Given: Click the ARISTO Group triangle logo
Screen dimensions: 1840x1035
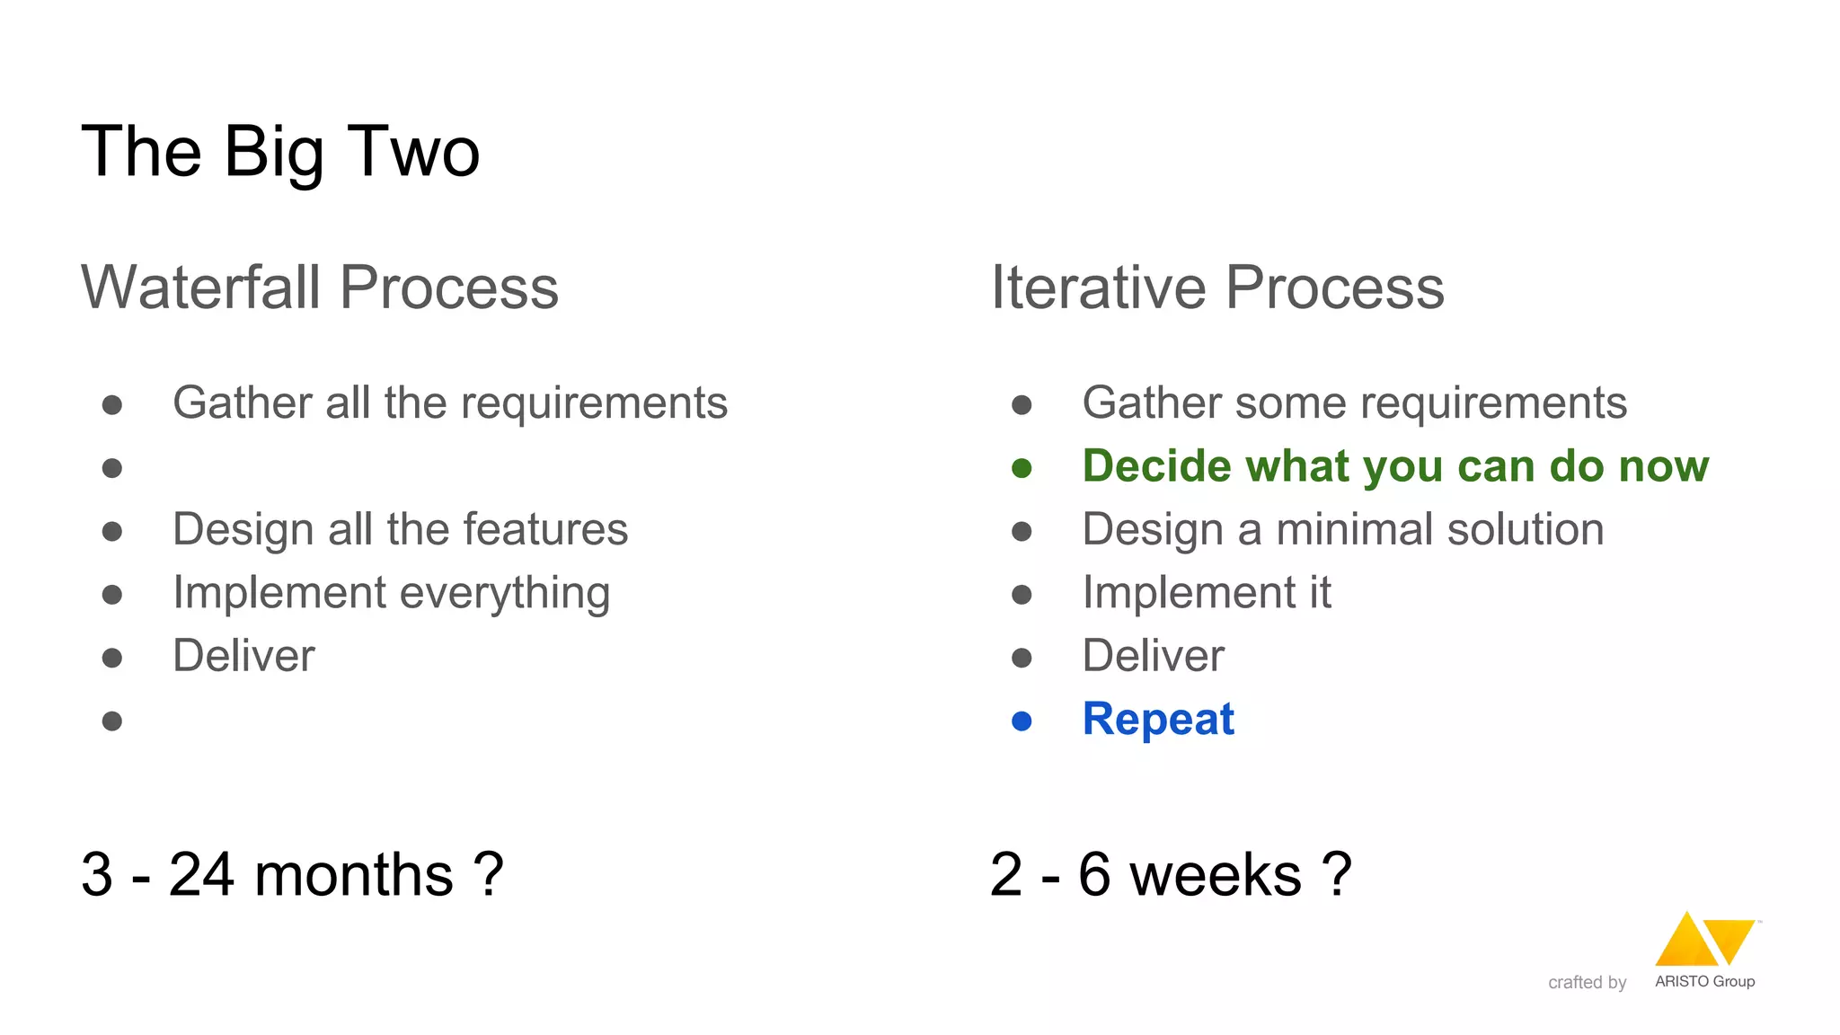Looking at the screenshot, I should [1705, 938].
